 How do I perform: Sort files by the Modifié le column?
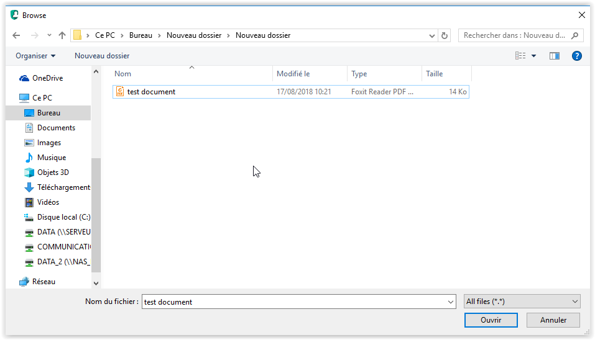point(309,74)
